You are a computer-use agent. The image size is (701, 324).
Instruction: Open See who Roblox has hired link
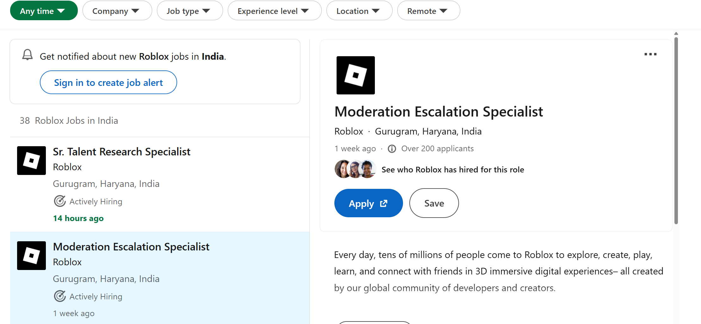click(453, 170)
